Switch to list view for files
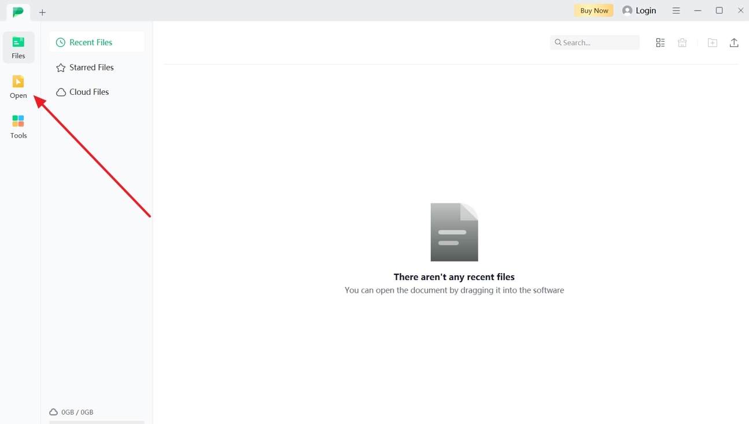 pyautogui.click(x=661, y=42)
